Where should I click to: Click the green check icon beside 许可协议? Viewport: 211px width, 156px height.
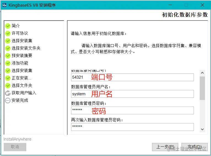[x=8, y=33]
